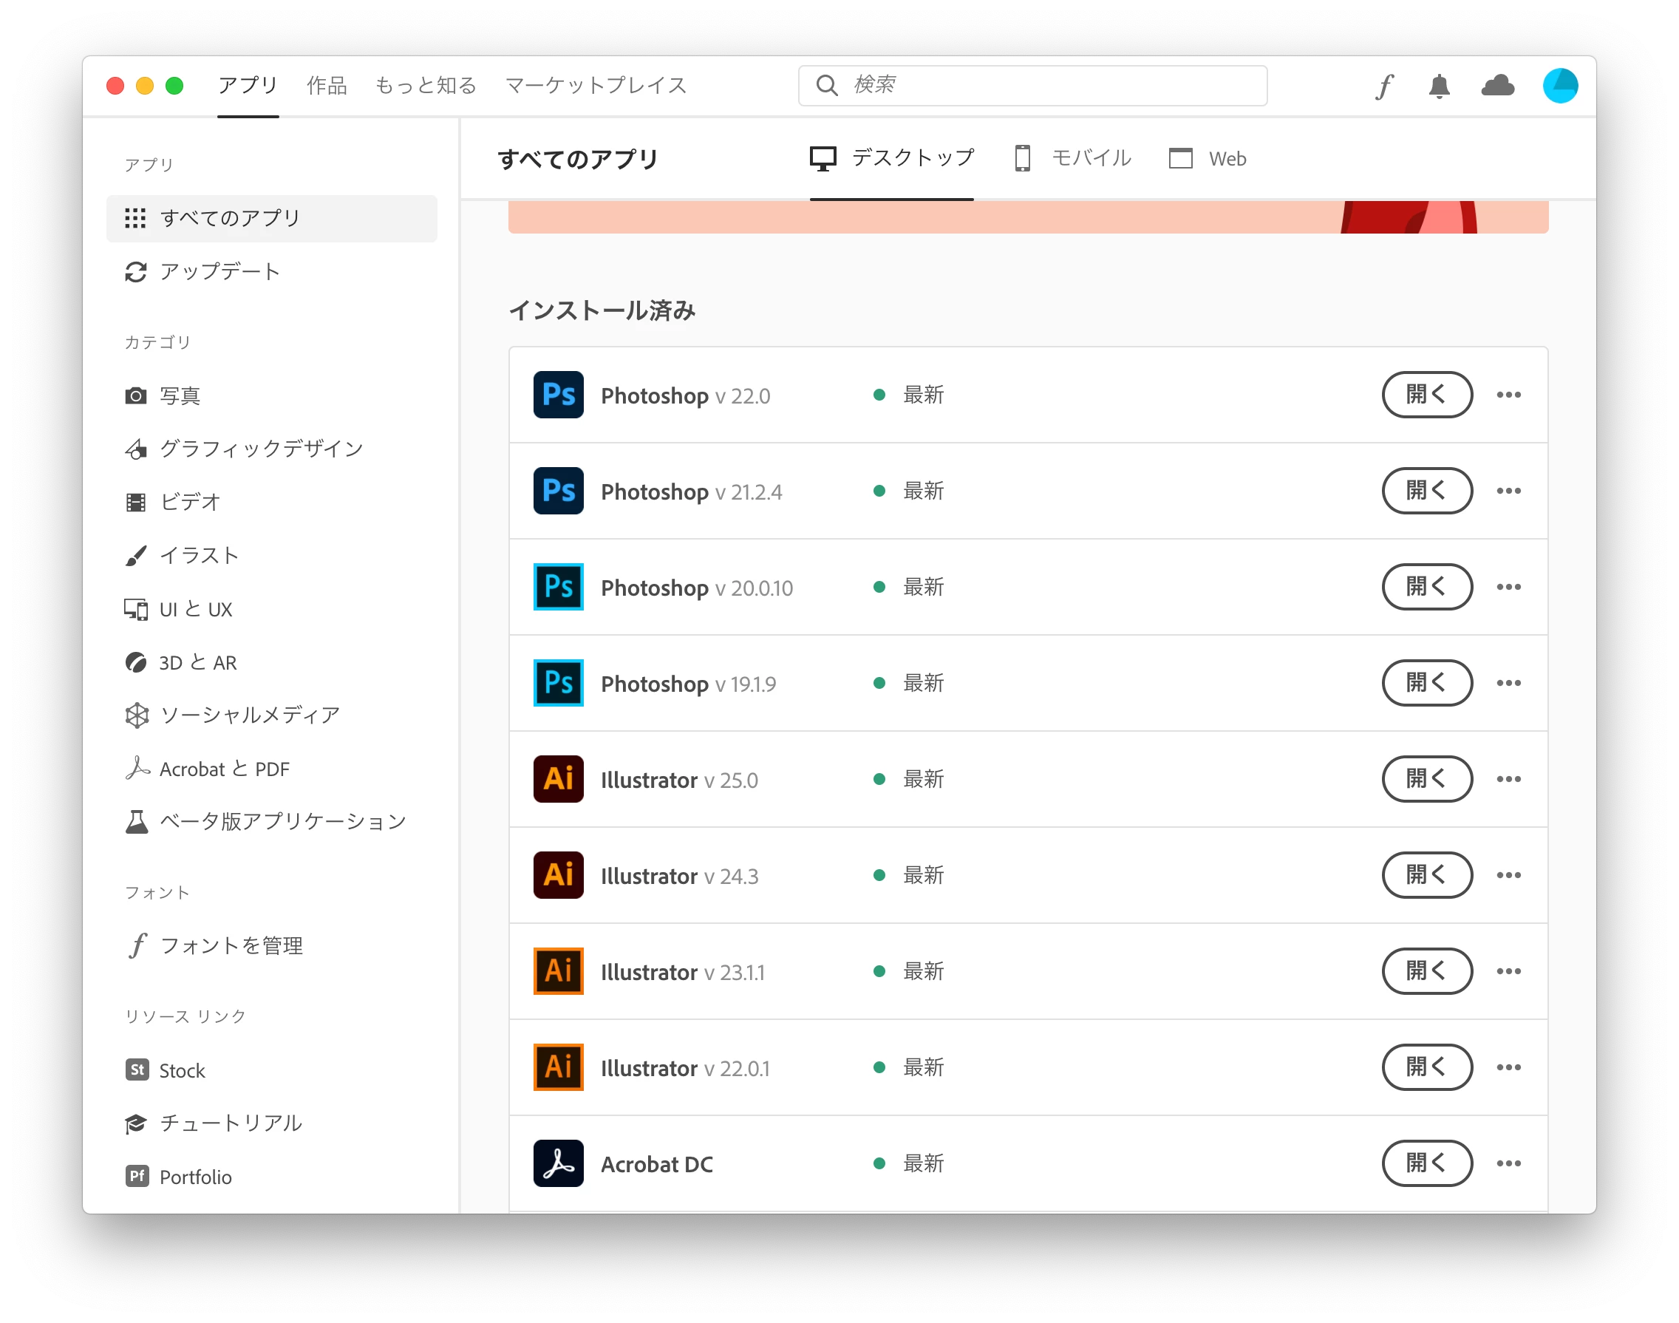Click the Photoshop v 22.0 app icon

click(559, 395)
